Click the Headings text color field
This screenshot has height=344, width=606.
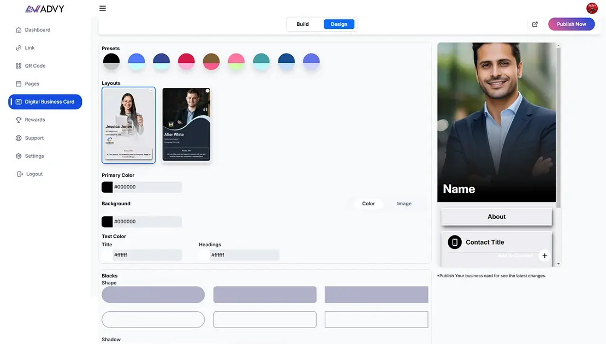tap(244, 255)
